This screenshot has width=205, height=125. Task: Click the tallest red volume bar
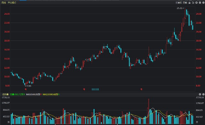(149, 111)
